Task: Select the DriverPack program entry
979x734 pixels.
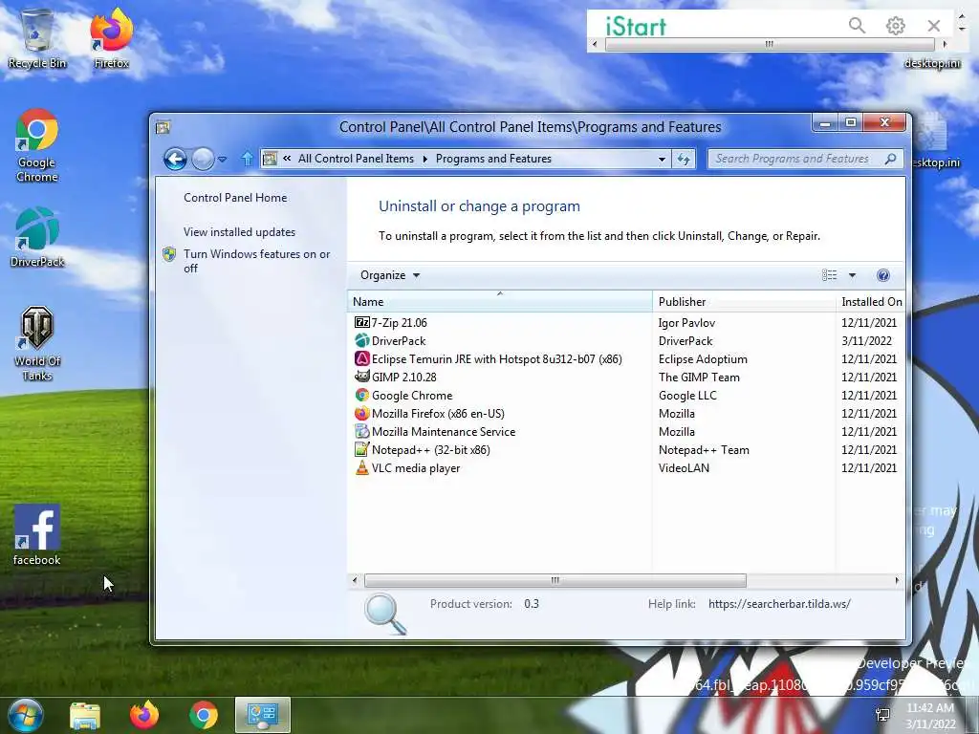Action: coord(626,341)
